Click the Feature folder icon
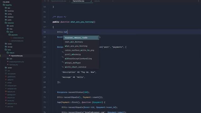 (x=8, y=53)
